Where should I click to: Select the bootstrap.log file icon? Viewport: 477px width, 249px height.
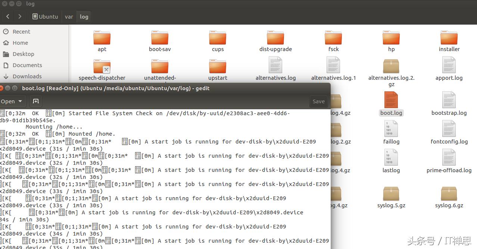tap(449, 100)
